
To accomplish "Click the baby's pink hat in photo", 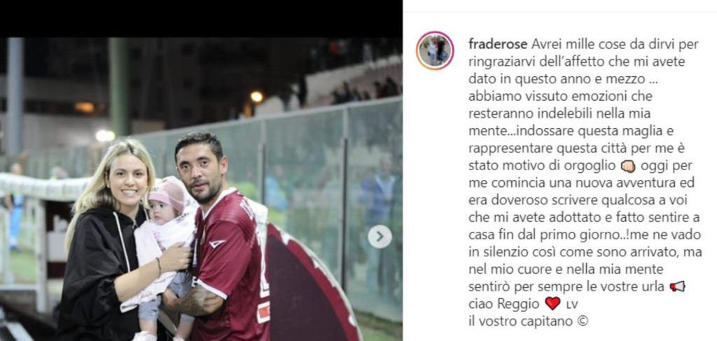I will tap(168, 194).
